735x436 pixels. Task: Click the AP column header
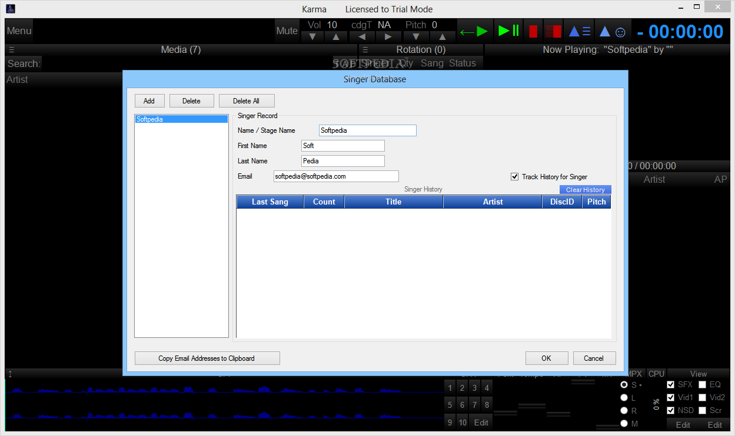click(720, 180)
